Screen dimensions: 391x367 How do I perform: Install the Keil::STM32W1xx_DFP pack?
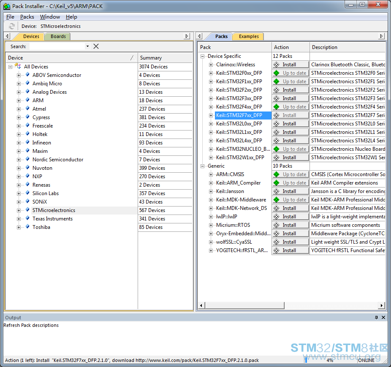(291, 158)
